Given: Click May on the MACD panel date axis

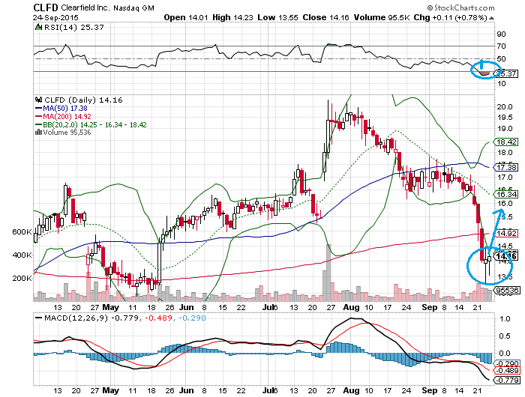Looking at the screenshot, I should (110, 390).
